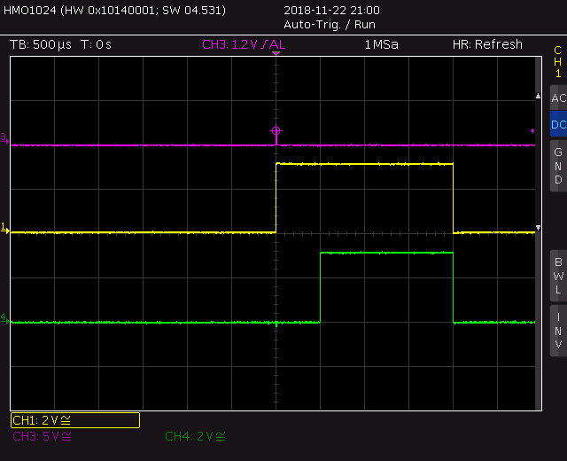
Task: Click the CH4 ground level marker
Action: click(x=4, y=318)
